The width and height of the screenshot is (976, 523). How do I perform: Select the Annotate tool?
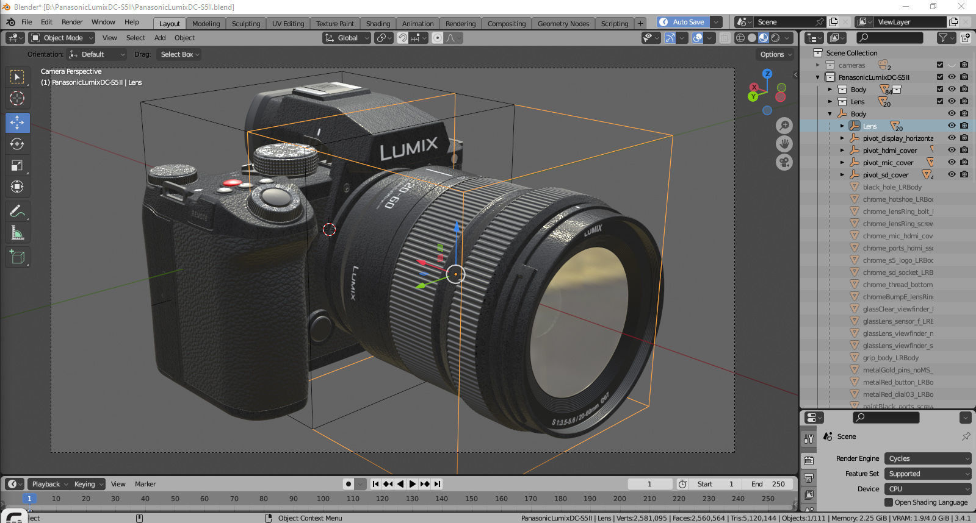point(17,212)
